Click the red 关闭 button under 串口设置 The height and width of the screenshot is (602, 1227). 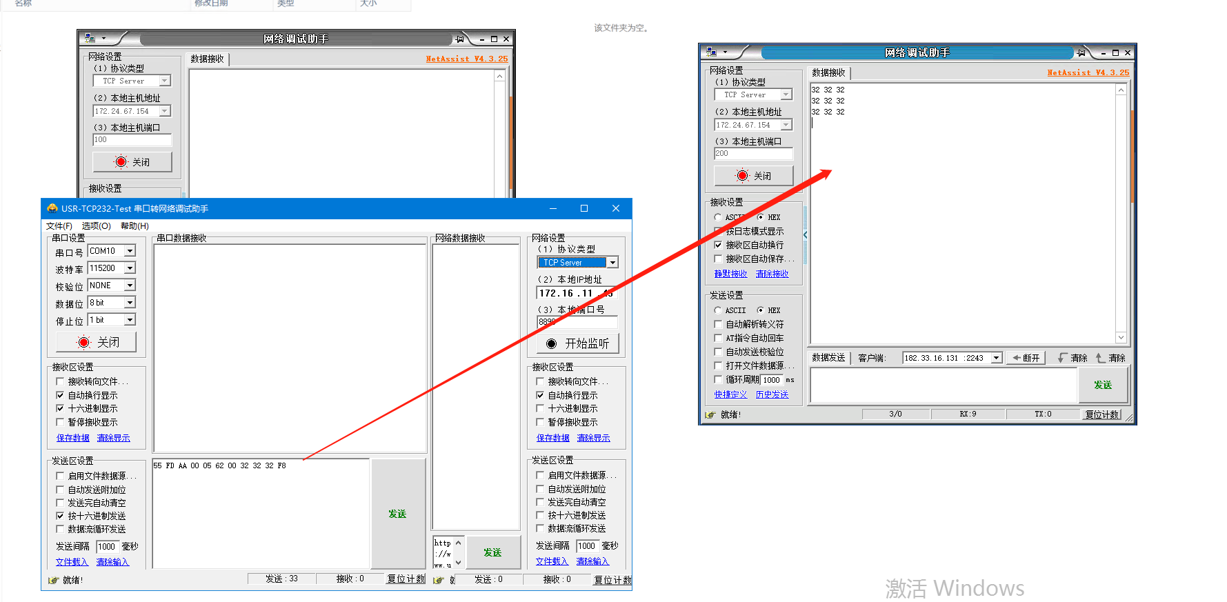coord(96,342)
